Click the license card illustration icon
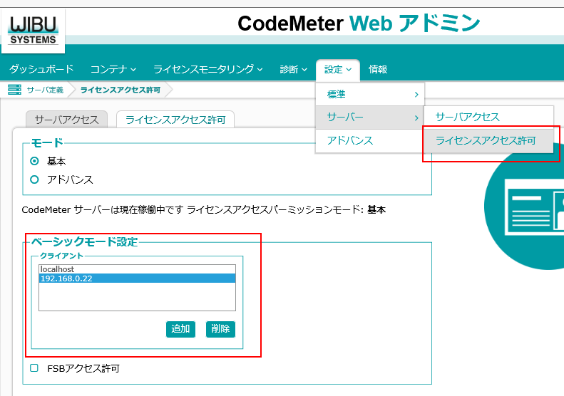Image resolution: width=564 pixels, height=396 pixels. point(534,207)
